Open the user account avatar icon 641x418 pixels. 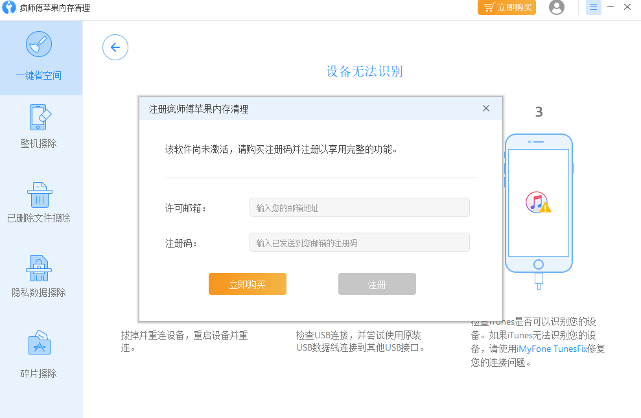tap(556, 7)
